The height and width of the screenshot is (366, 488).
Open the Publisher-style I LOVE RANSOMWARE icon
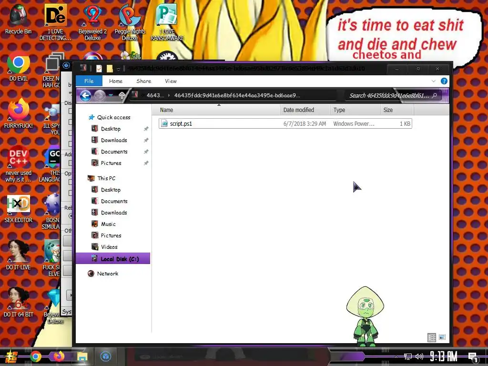pyautogui.click(x=167, y=22)
